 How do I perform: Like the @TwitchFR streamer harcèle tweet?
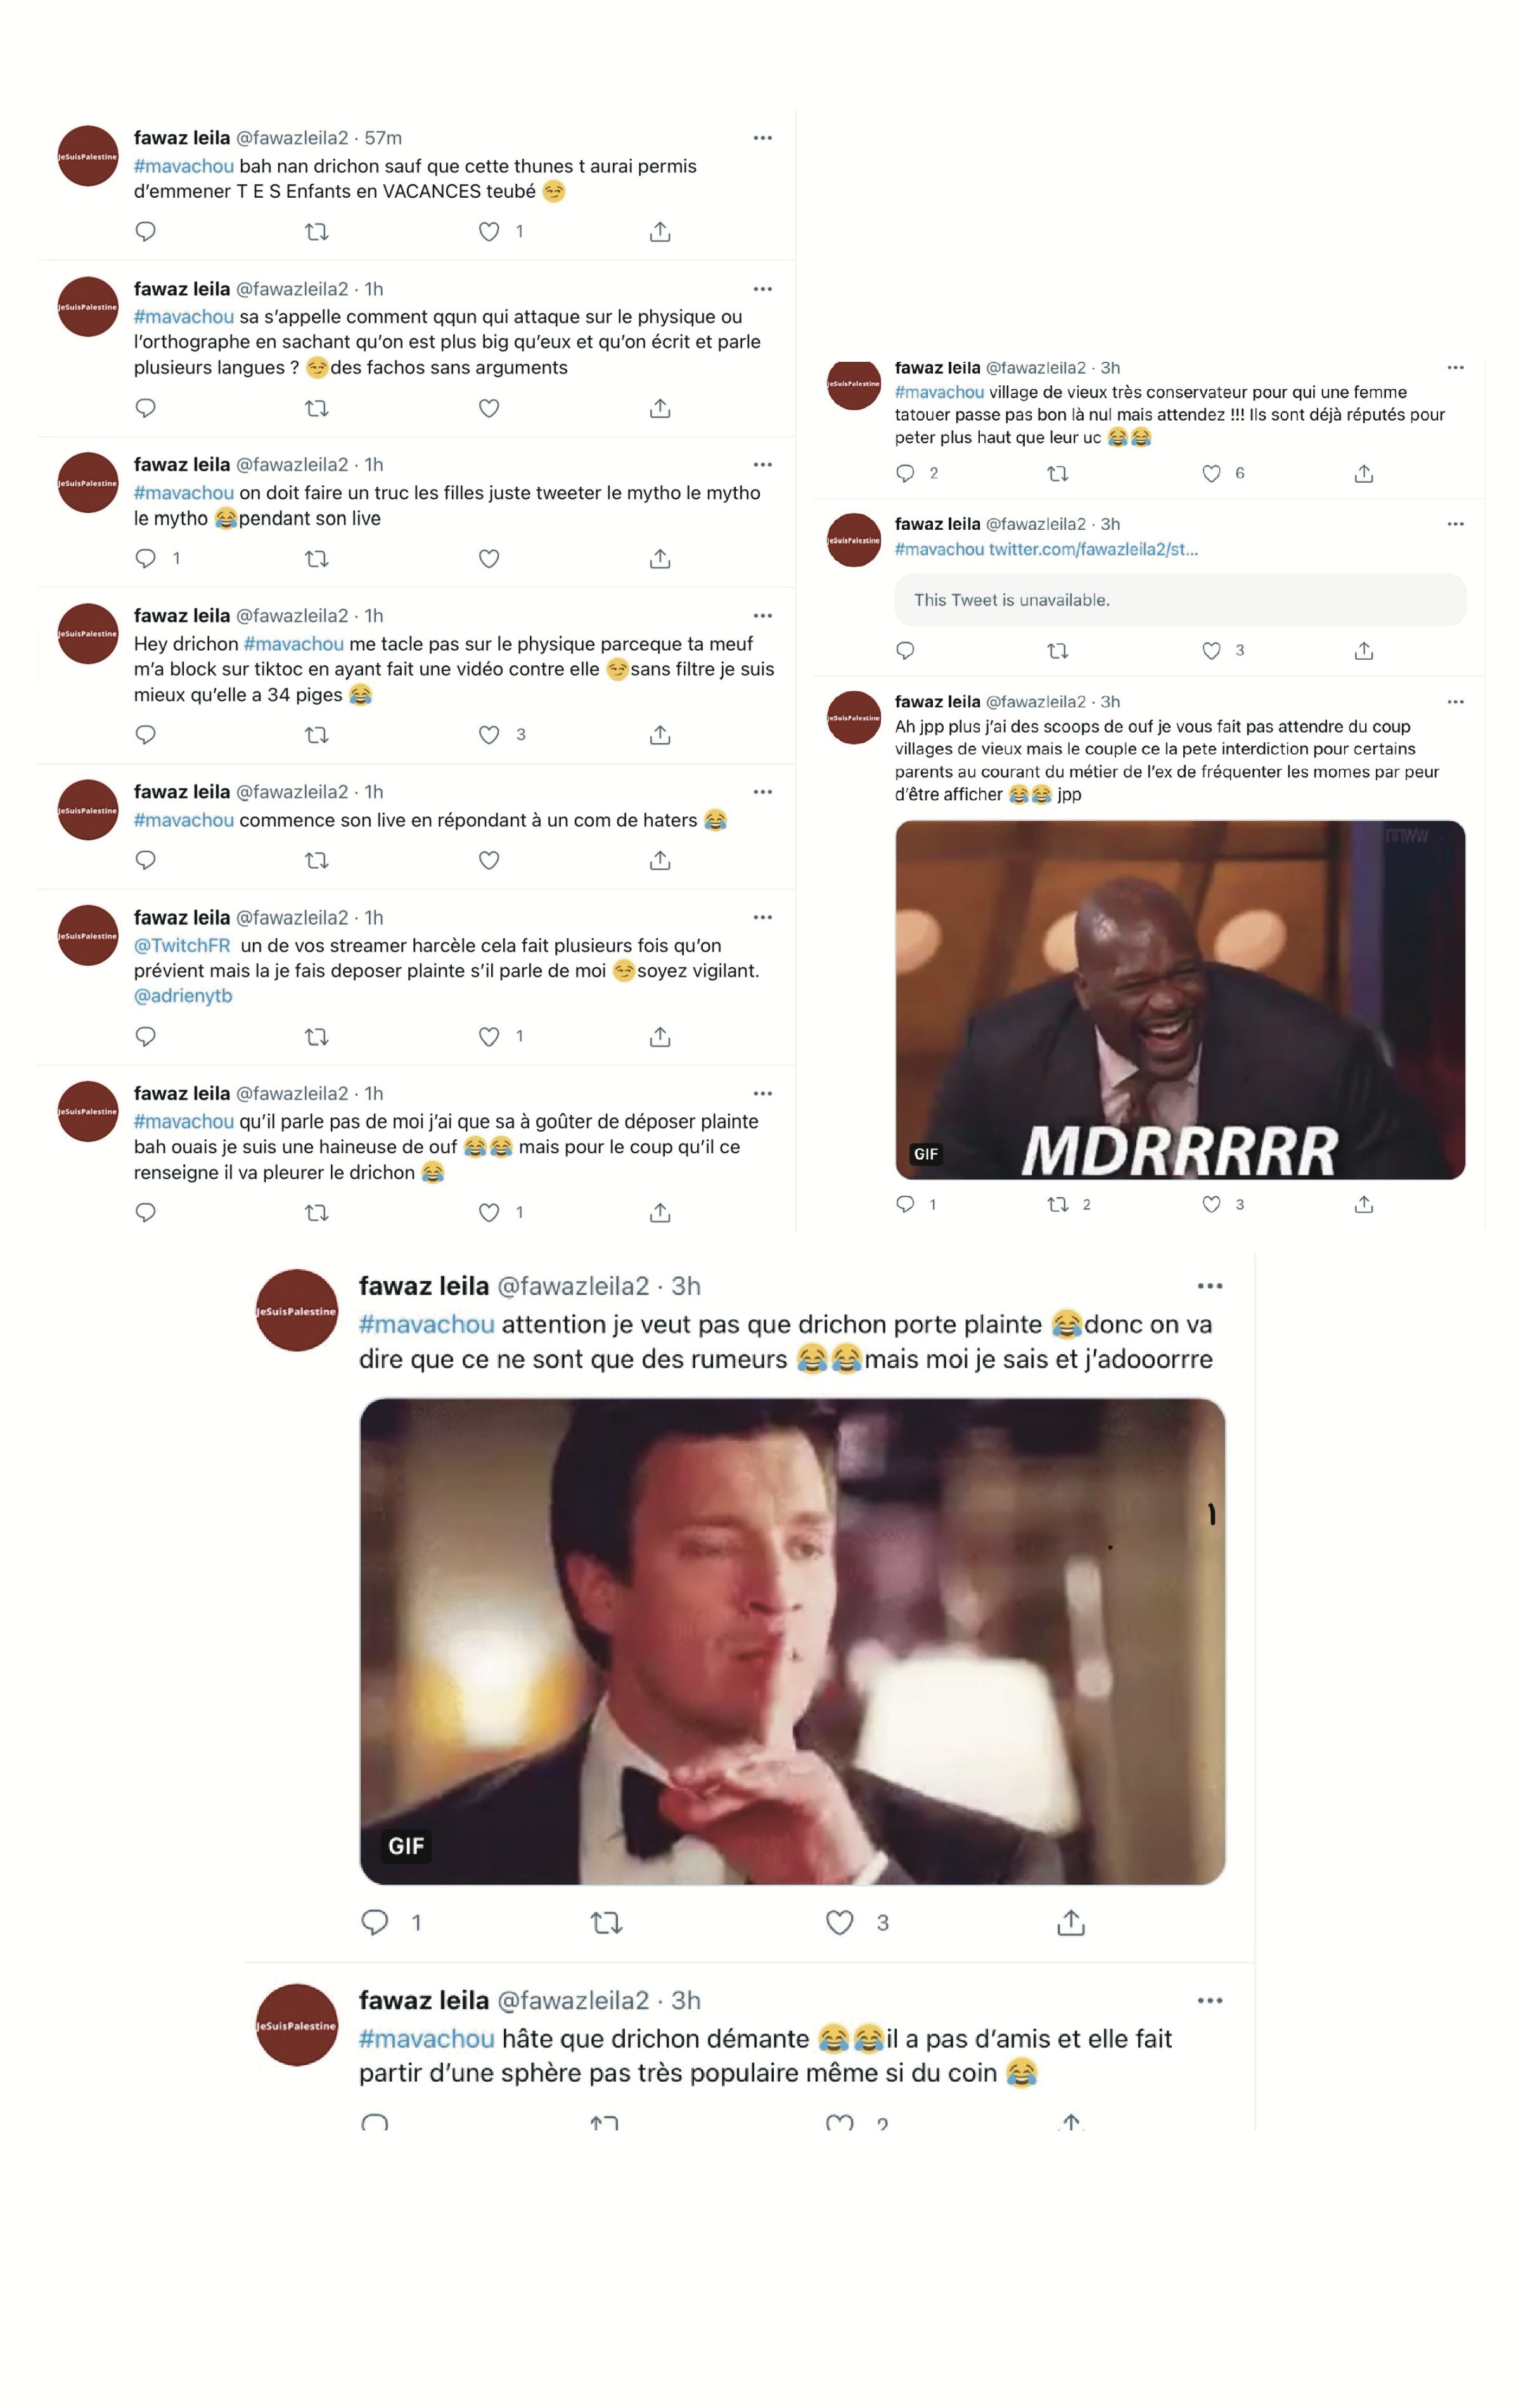(x=488, y=1037)
